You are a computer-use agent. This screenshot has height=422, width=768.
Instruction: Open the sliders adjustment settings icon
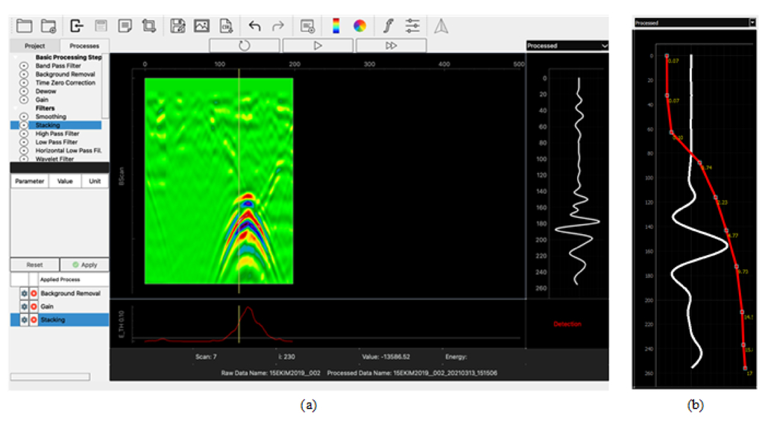[x=412, y=25]
